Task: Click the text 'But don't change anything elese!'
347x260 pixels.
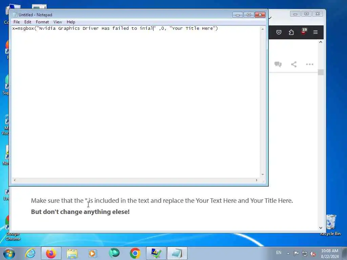Action: pos(80,212)
